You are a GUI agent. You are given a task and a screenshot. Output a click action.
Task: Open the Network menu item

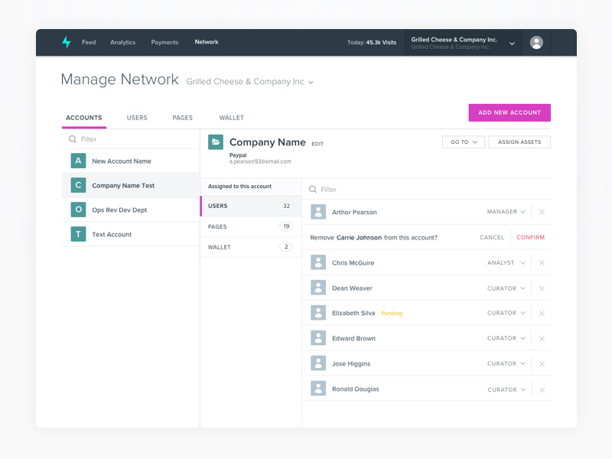click(x=206, y=42)
